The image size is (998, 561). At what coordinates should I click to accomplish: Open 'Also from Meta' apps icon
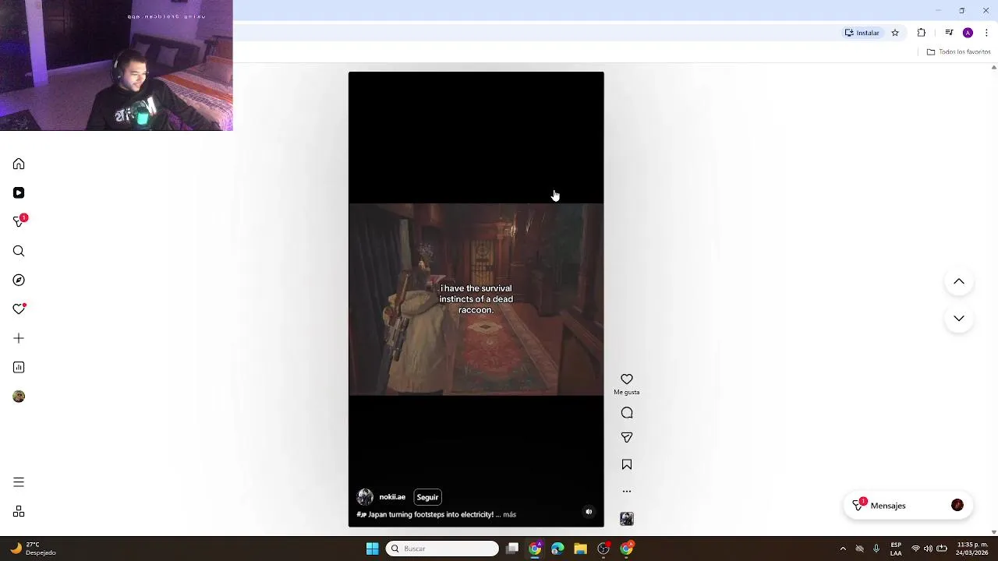[x=19, y=512]
